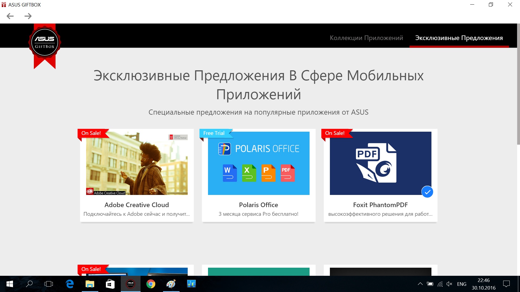Open the blue chart app on taskbar

[x=191, y=284]
